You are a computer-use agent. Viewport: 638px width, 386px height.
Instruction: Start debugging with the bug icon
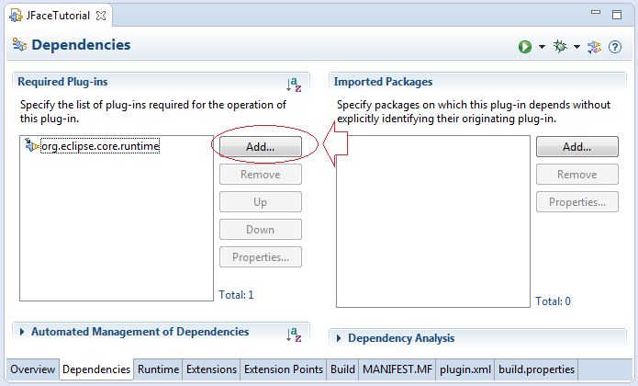[x=560, y=47]
